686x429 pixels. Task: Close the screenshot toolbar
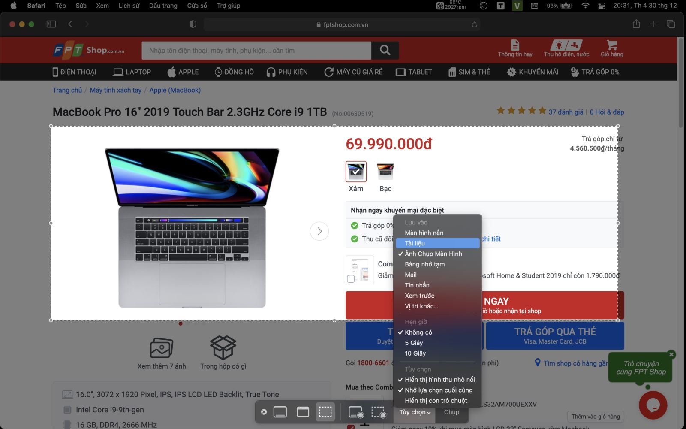click(x=264, y=412)
